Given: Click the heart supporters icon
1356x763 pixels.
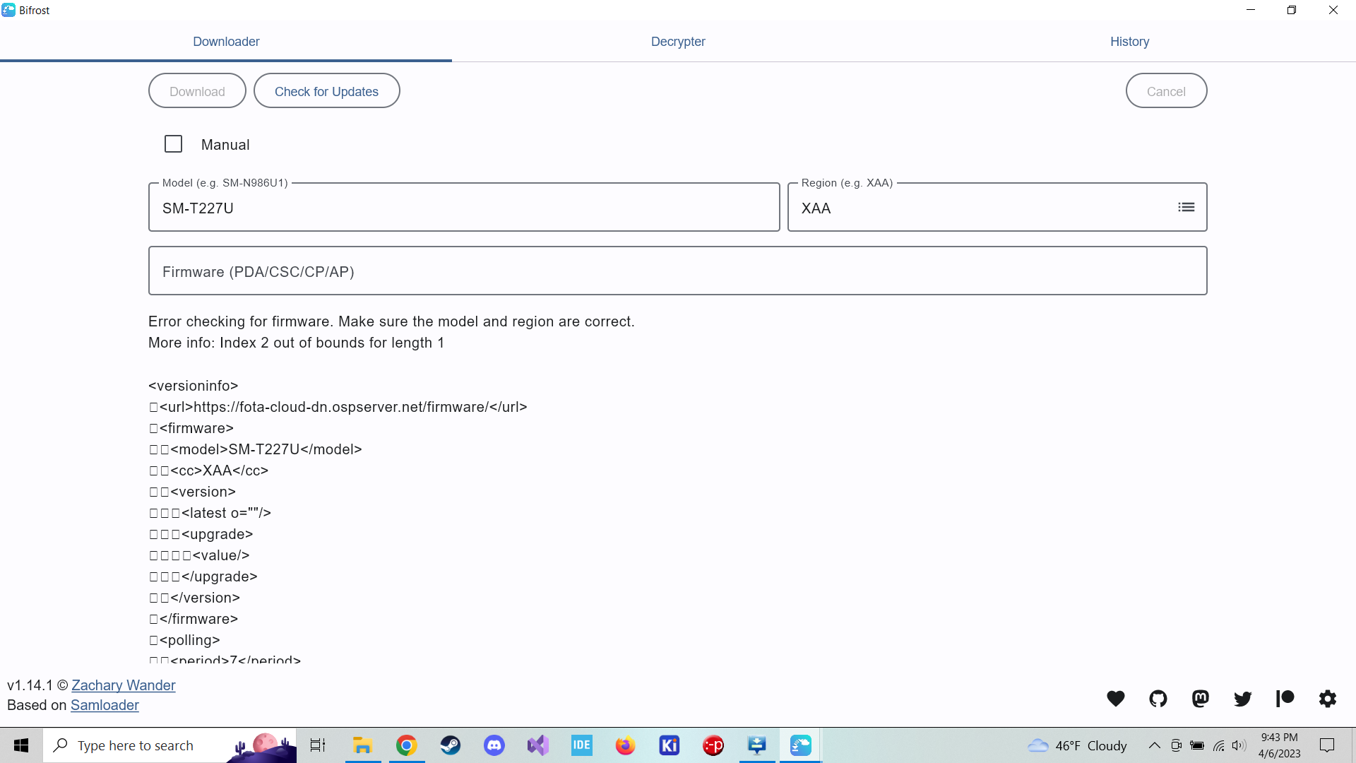Looking at the screenshot, I should click(x=1116, y=699).
